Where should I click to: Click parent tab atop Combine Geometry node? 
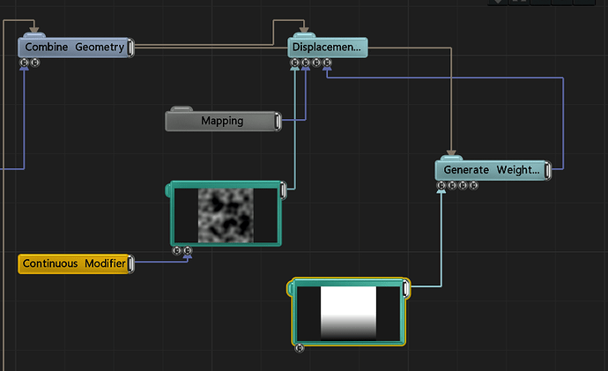tap(34, 35)
